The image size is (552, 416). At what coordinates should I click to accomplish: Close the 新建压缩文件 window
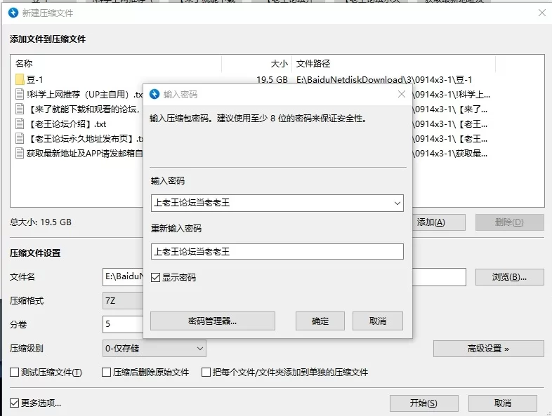(542, 13)
